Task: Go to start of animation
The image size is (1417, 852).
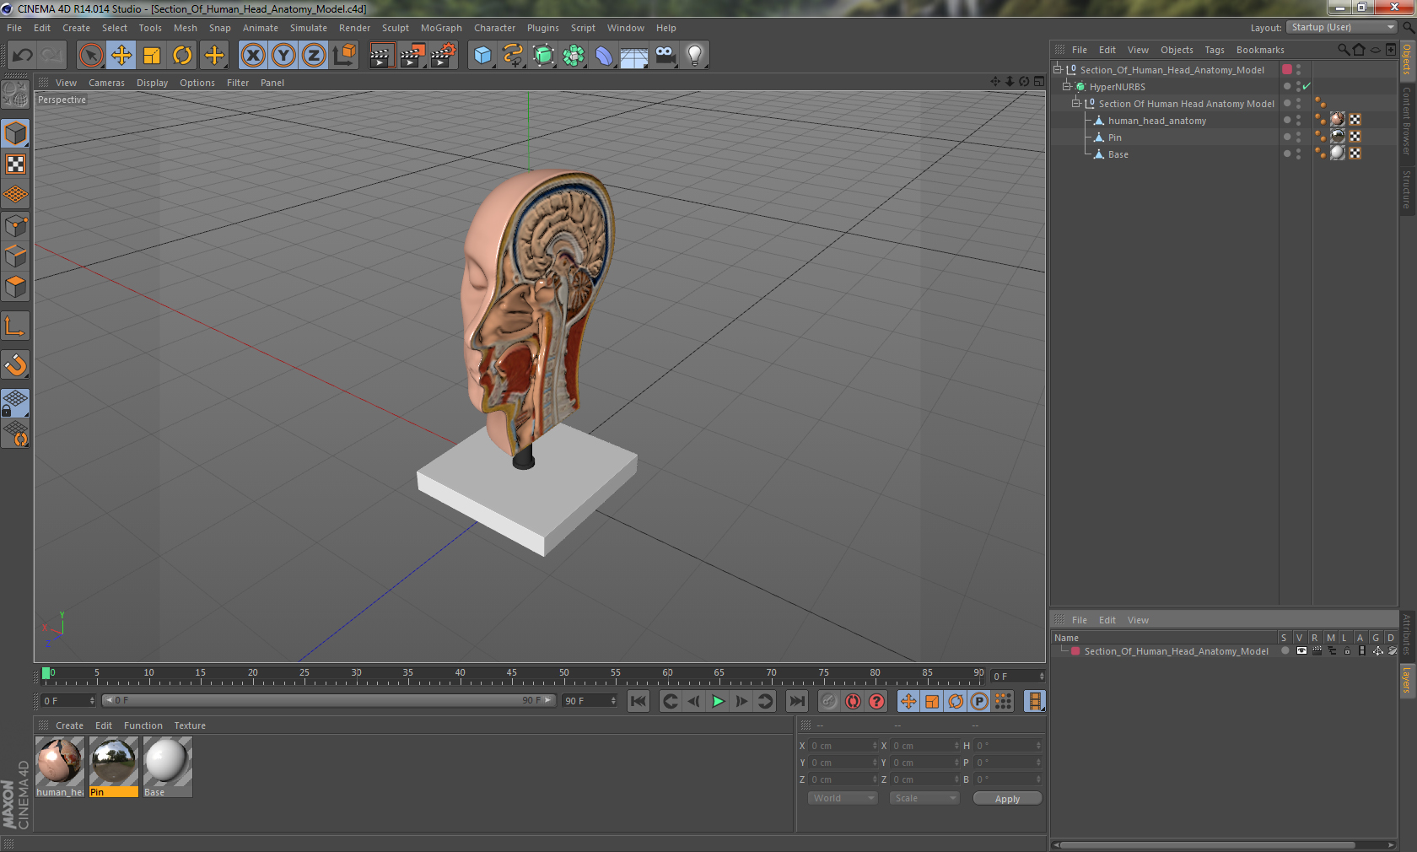Action: [x=638, y=701]
